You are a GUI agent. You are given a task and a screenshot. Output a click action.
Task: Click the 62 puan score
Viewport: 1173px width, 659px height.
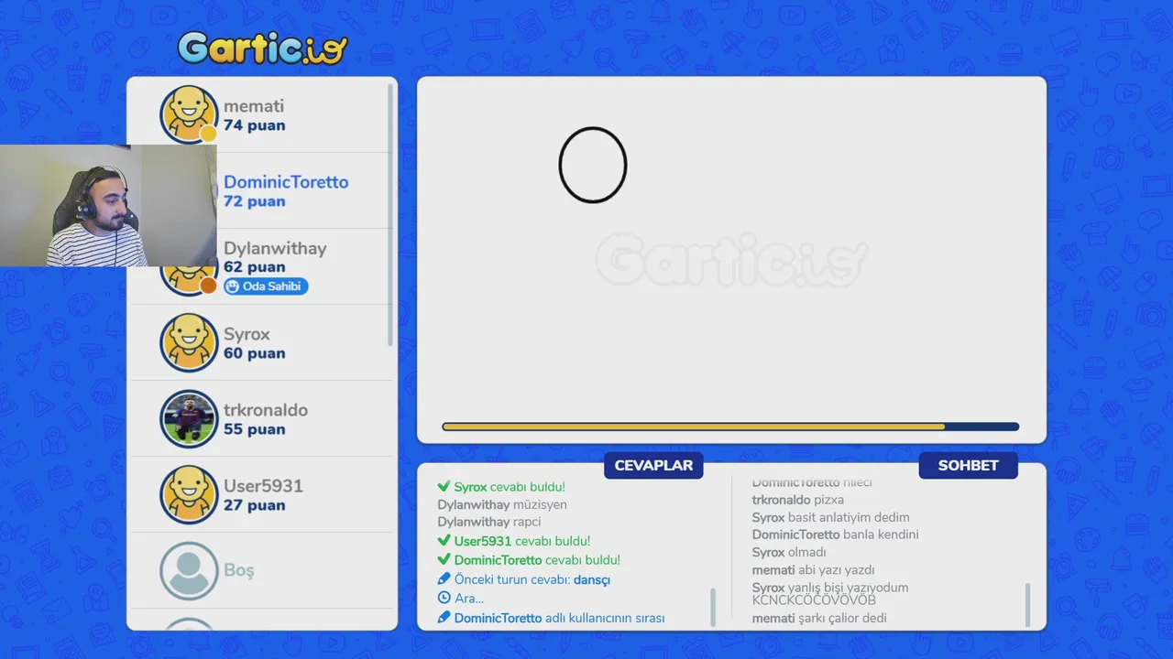(254, 267)
